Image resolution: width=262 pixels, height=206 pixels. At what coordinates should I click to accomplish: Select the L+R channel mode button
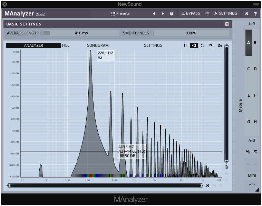pyautogui.click(x=252, y=24)
